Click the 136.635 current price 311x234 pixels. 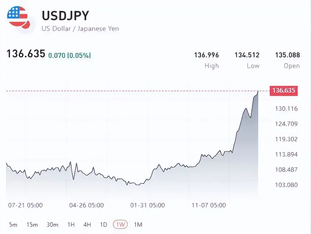point(26,54)
